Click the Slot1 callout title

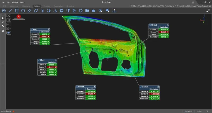tap(42, 60)
